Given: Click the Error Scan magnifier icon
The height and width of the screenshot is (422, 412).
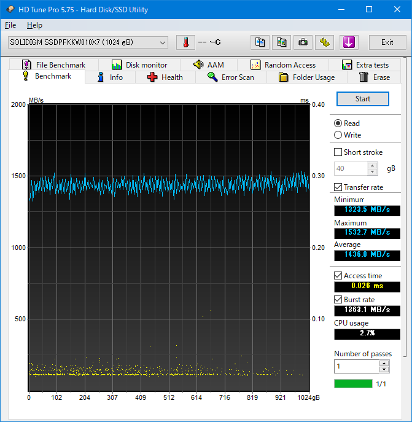Looking at the screenshot, I should point(212,77).
